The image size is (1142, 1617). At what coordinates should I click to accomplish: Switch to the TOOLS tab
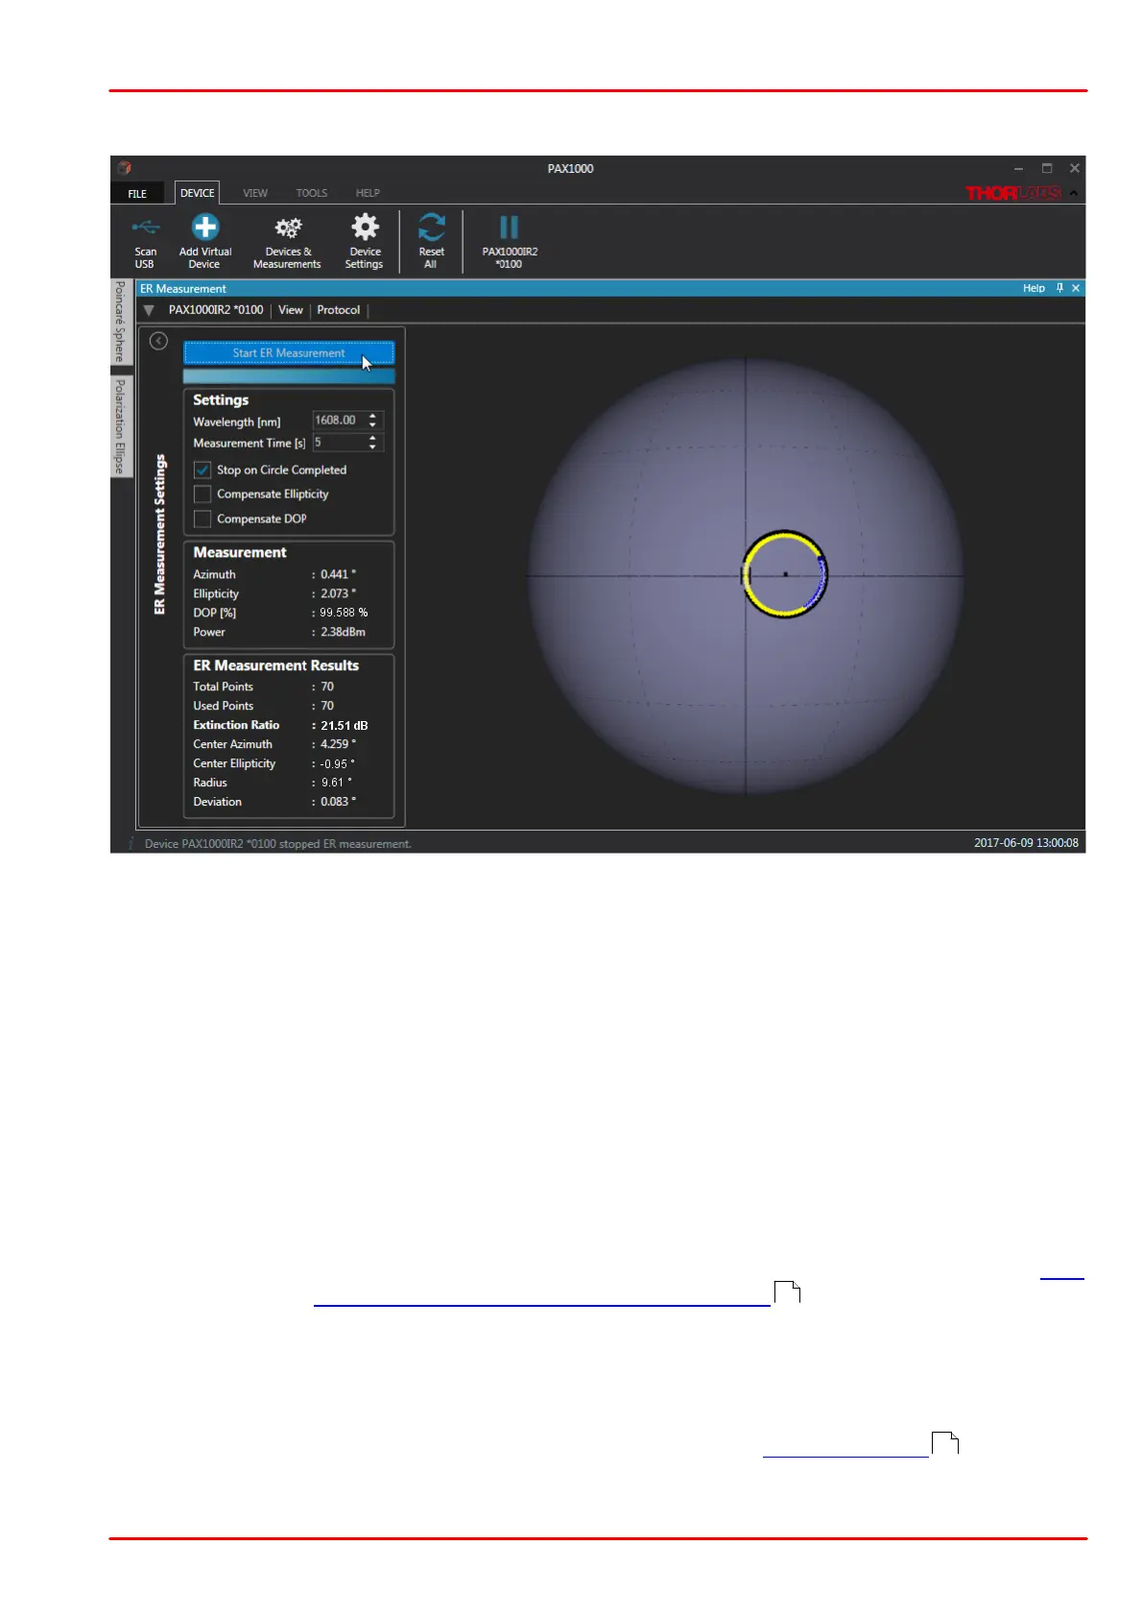pyautogui.click(x=312, y=193)
